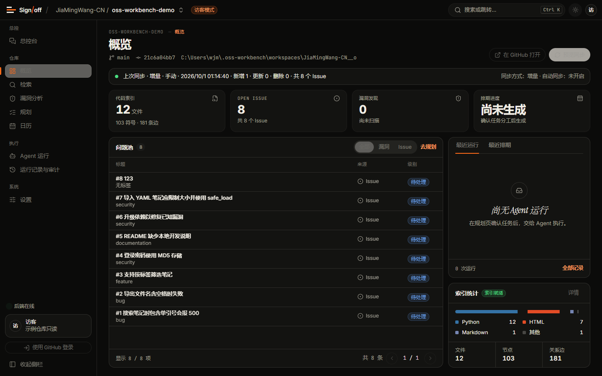Open 规划 in the sidebar
This screenshot has width=602, height=376.
coord(48,112)
